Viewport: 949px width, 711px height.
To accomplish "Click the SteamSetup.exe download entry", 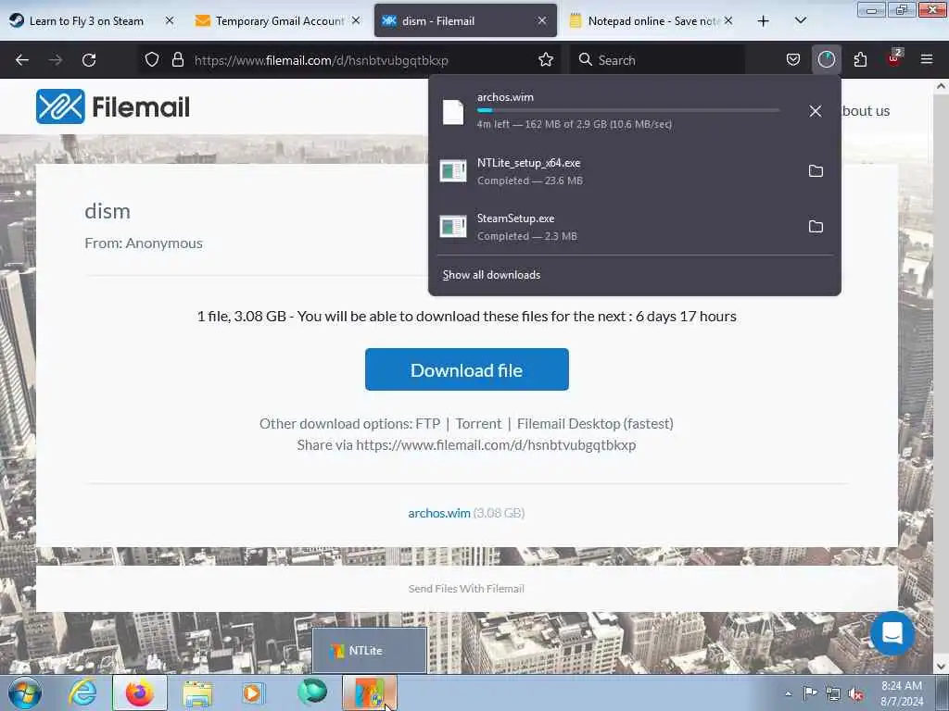I will 617,227.
